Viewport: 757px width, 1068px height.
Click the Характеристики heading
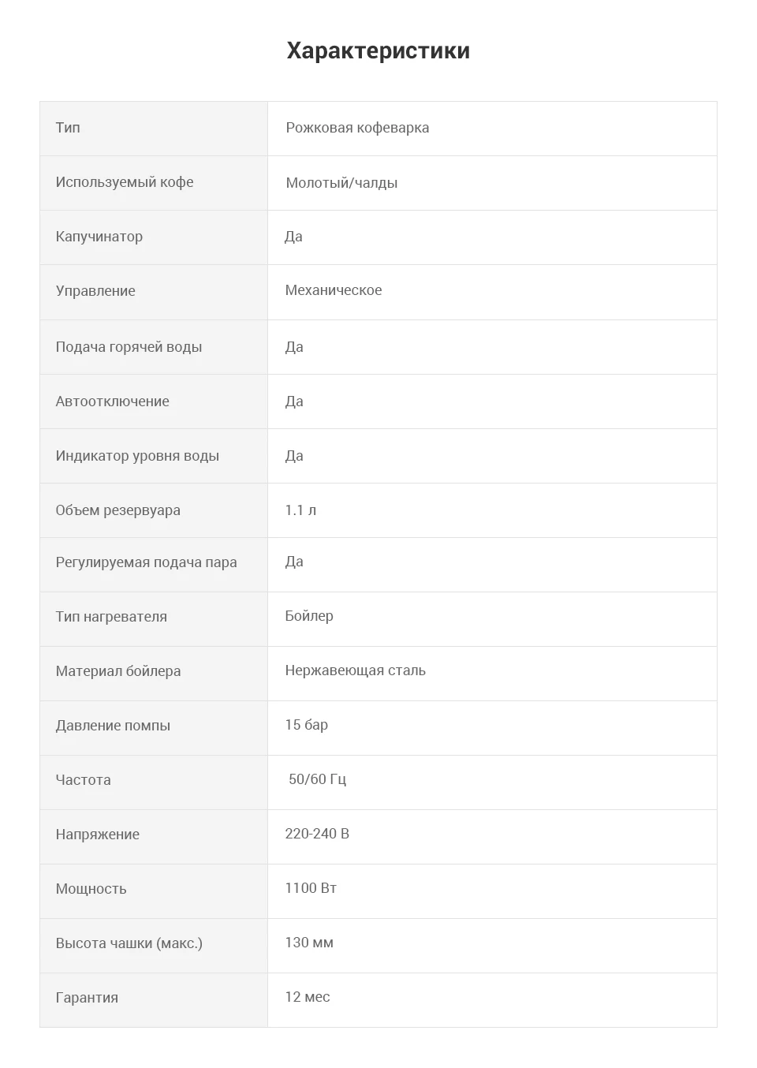pos(378,50)
